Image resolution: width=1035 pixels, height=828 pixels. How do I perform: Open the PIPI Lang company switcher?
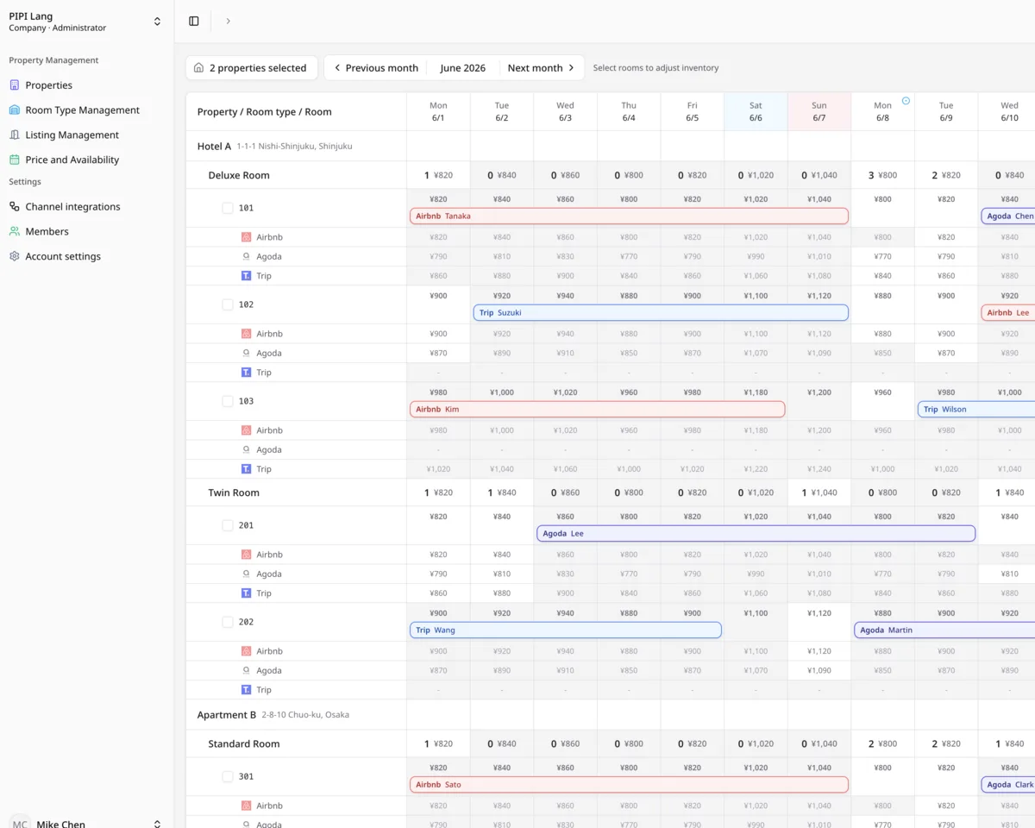[85, 22]
